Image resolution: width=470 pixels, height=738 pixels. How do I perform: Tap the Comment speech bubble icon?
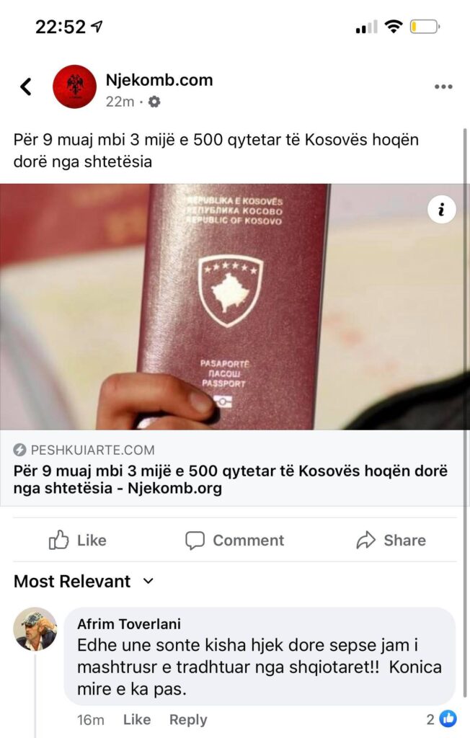(195, 541)
